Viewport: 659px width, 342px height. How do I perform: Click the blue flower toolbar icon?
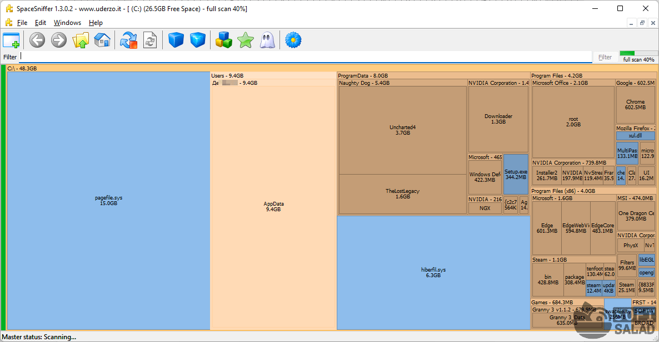[x=293, y=40]
